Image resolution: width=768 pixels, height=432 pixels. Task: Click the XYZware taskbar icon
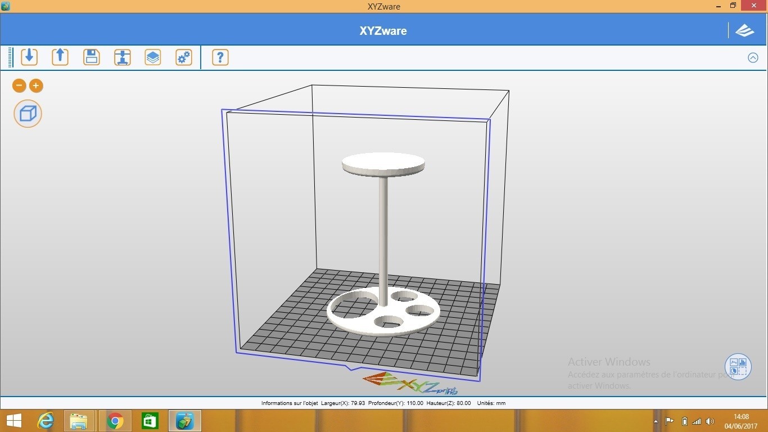[185, 421]
